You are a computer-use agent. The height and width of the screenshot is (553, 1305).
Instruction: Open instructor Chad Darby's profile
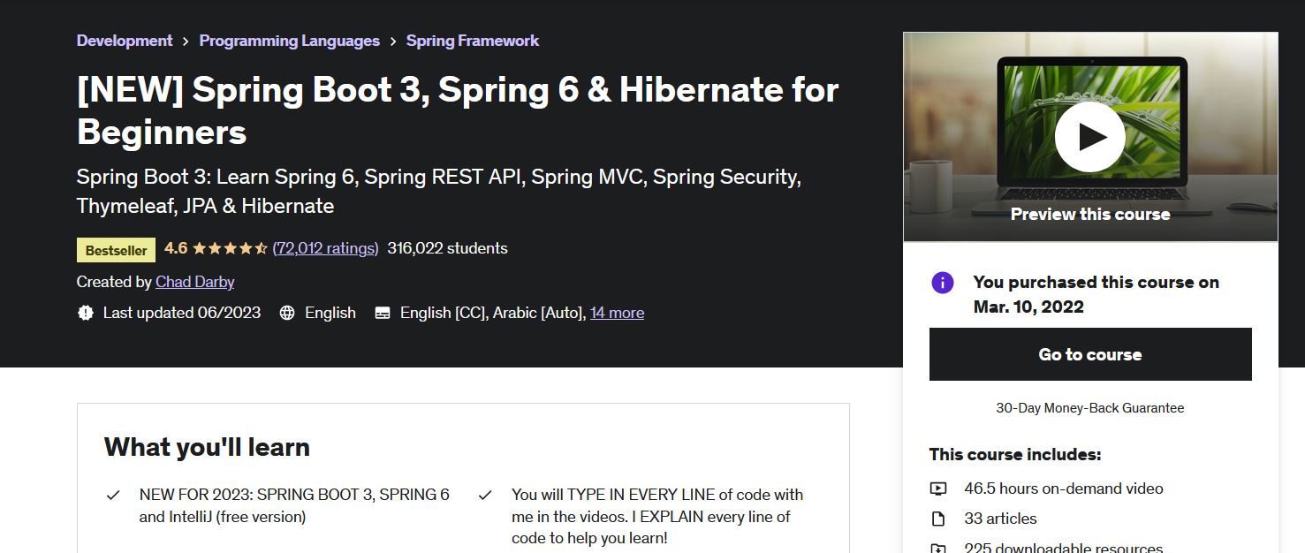(x=194, y=282)
